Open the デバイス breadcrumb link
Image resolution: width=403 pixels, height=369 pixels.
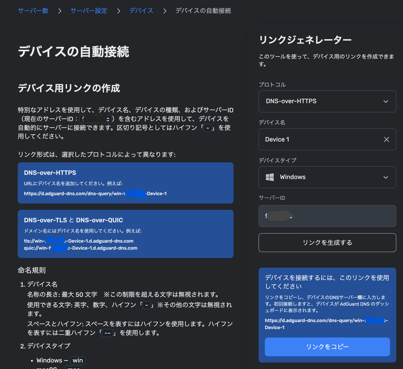141,11
